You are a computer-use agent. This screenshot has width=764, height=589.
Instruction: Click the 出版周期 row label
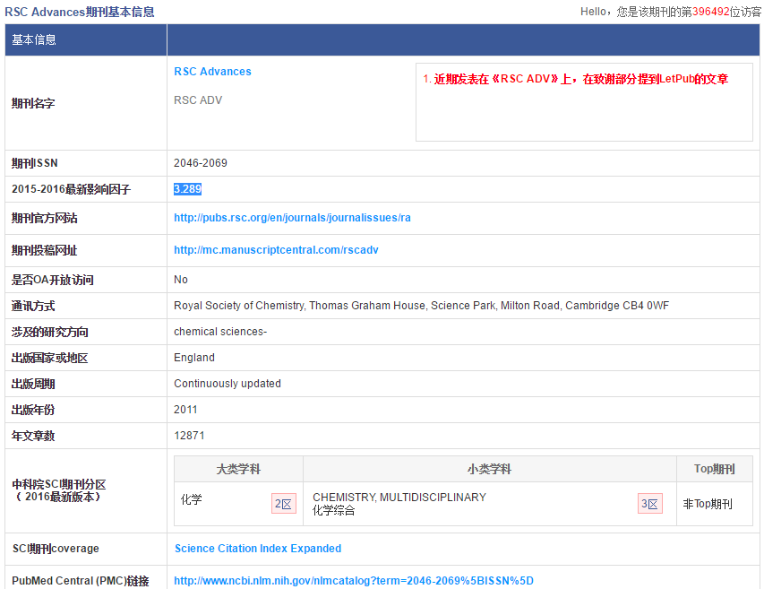pos(33,385)
